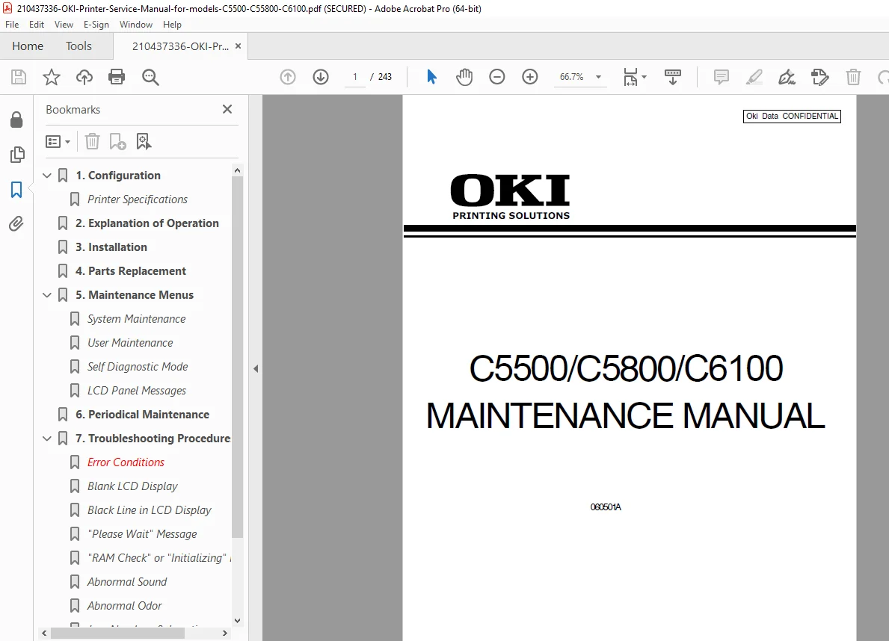Zoom in with plus button
This screenshot has height=641, width=889.
click(x=529, y=76)
